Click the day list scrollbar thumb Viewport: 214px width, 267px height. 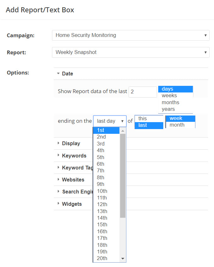coord(123,175)
